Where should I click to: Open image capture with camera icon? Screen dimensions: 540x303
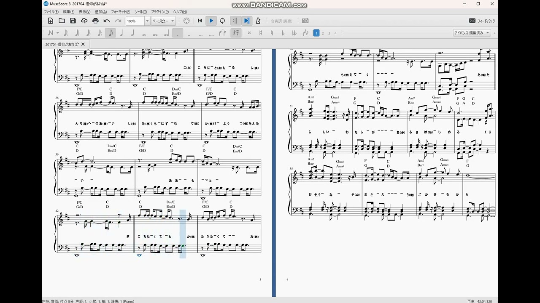point(305,21)
